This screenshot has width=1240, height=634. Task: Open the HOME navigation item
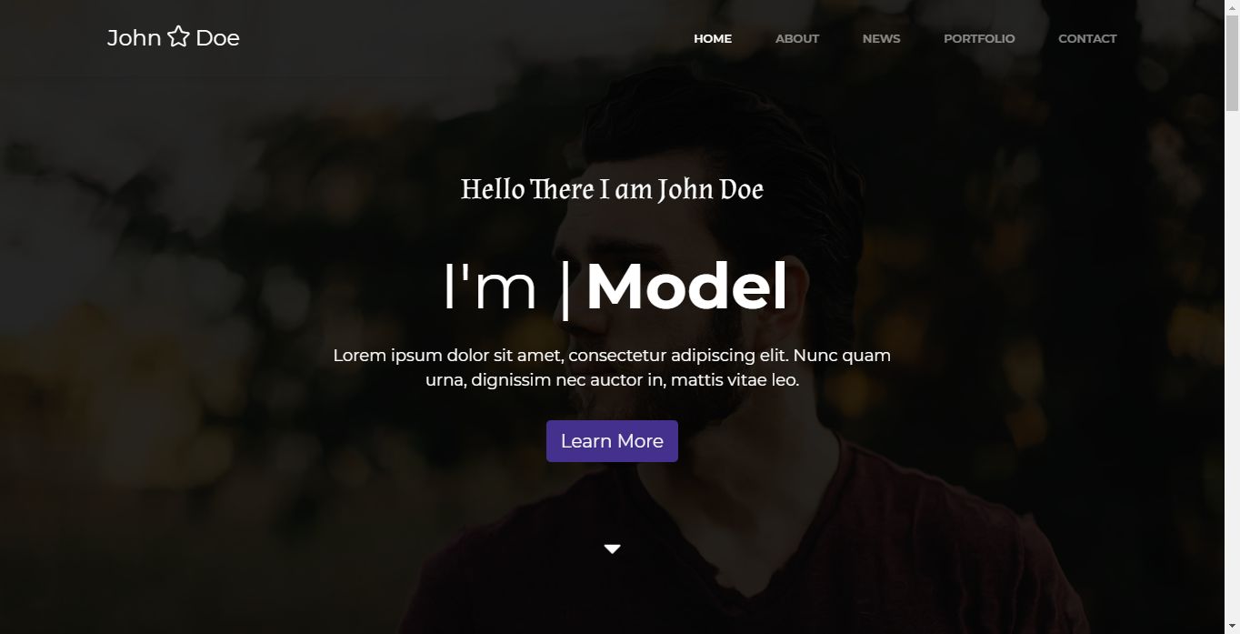click(x=713, y=38)
